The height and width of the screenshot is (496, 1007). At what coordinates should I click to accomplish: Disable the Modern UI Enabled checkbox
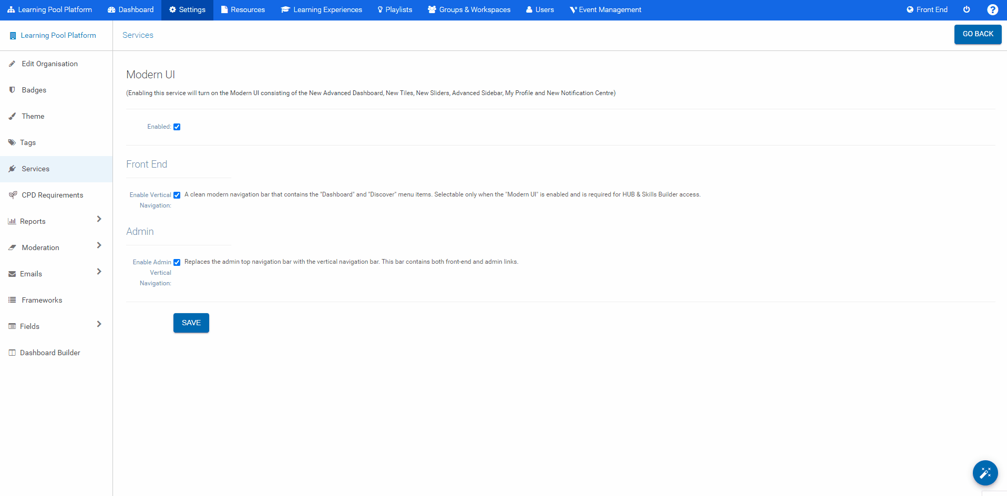tap(177, 127)
